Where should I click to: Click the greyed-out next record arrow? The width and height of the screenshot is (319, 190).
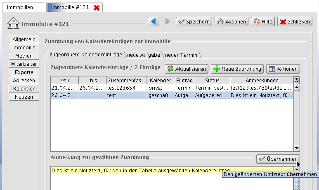tap(167, 22)
